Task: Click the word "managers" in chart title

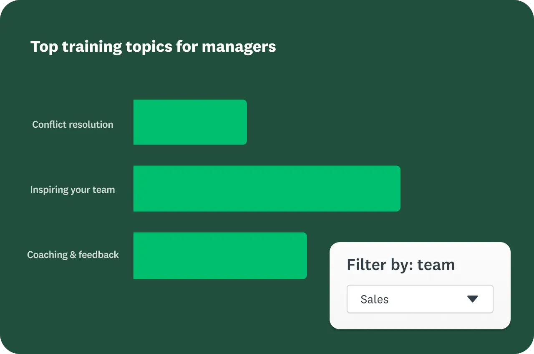Action: [x=239, y=46]
